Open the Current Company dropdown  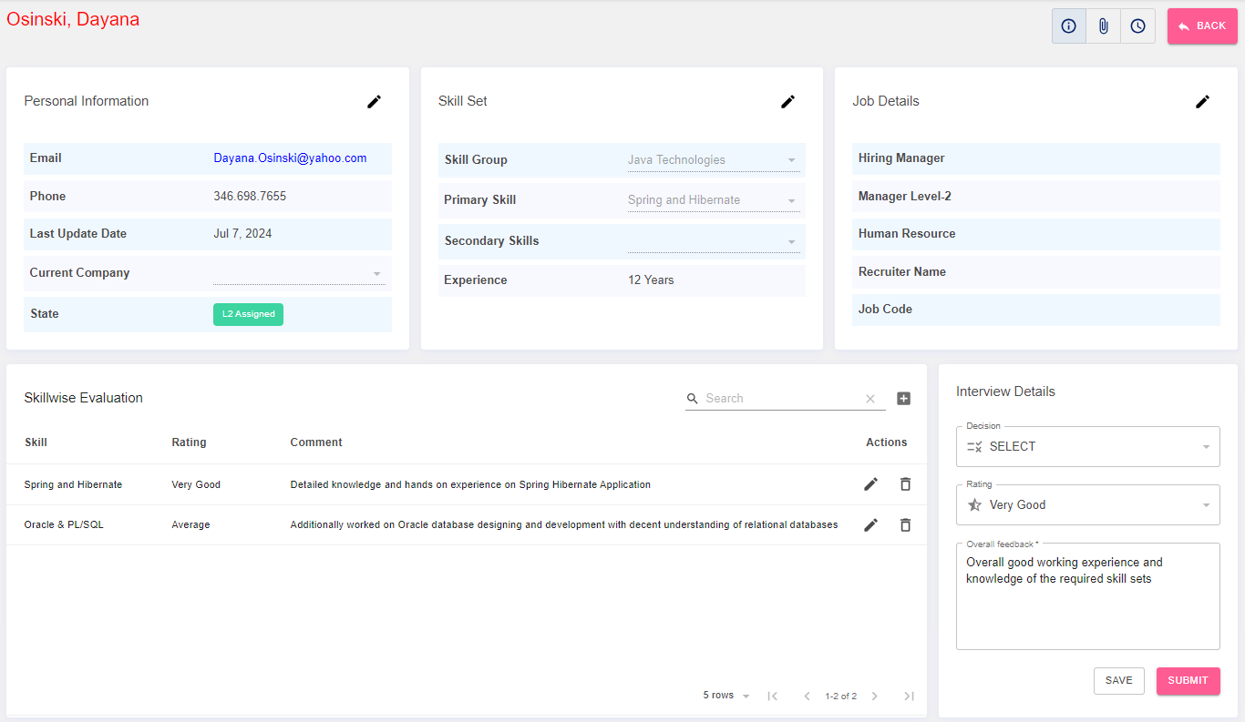[x=299, y=273]
